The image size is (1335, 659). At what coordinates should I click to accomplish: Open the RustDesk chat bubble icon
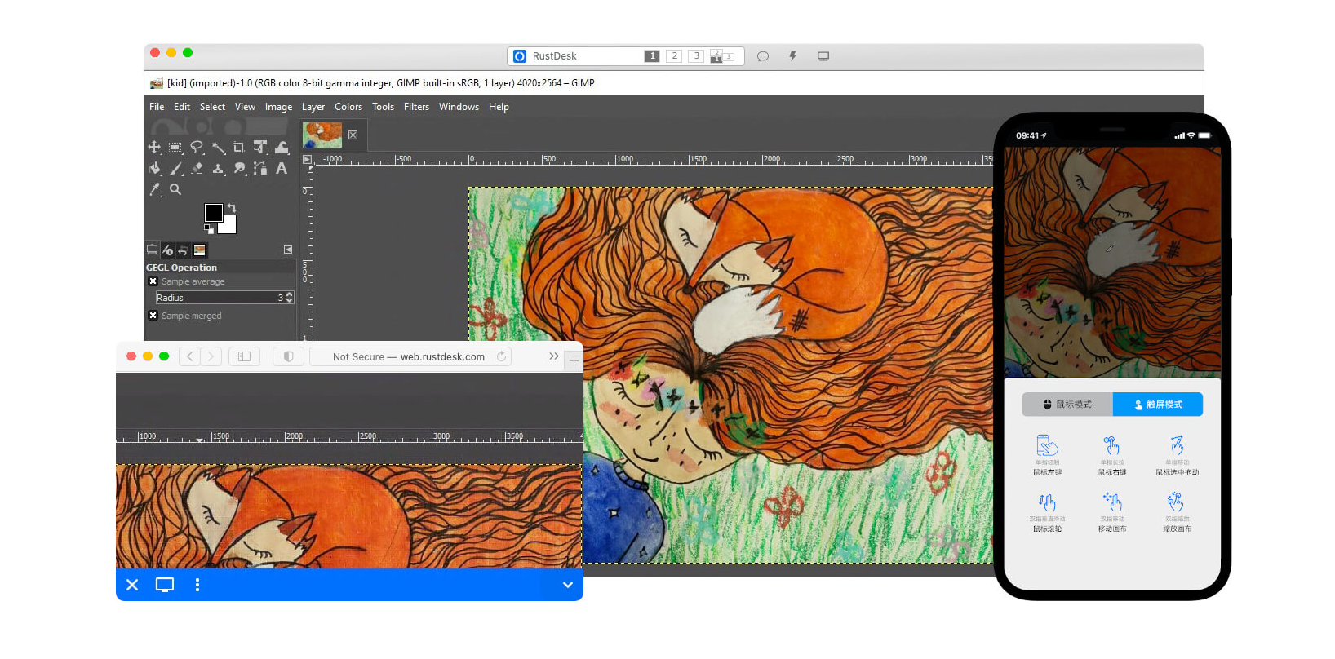[763, 56]
